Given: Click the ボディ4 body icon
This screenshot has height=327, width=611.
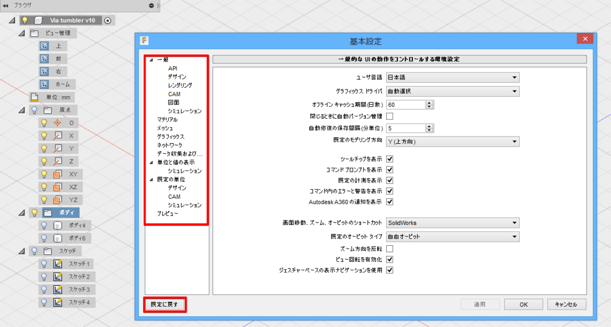Looking at the screenshot, I should click(58, 226).
